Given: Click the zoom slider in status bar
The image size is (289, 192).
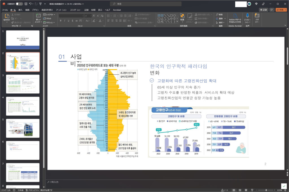Looking at the screenshot, I should tap(266, 190).
